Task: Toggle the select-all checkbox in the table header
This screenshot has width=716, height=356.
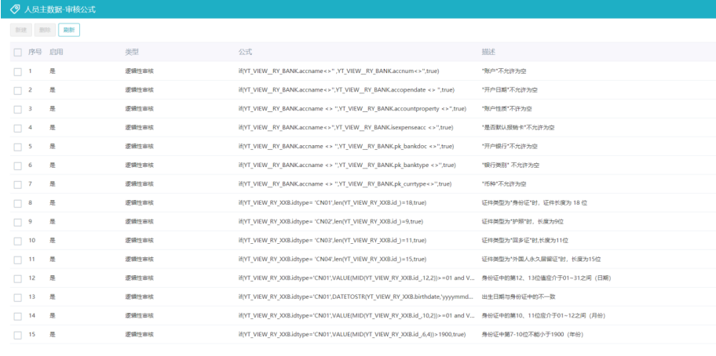Action: pyautogui.click(x=17, y=52)
